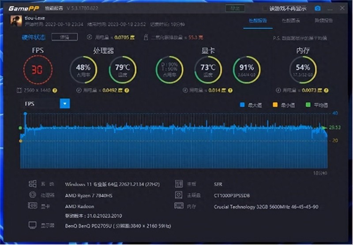The image size is (353, 245).
Task: Click the help icon beside memory 用电量 0.0073
Action: [x=326, y=90]
